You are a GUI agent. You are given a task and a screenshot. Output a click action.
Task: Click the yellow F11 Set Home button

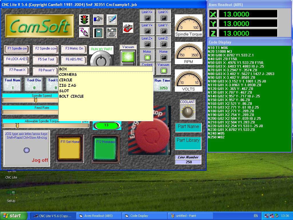[x=70, y=149]
